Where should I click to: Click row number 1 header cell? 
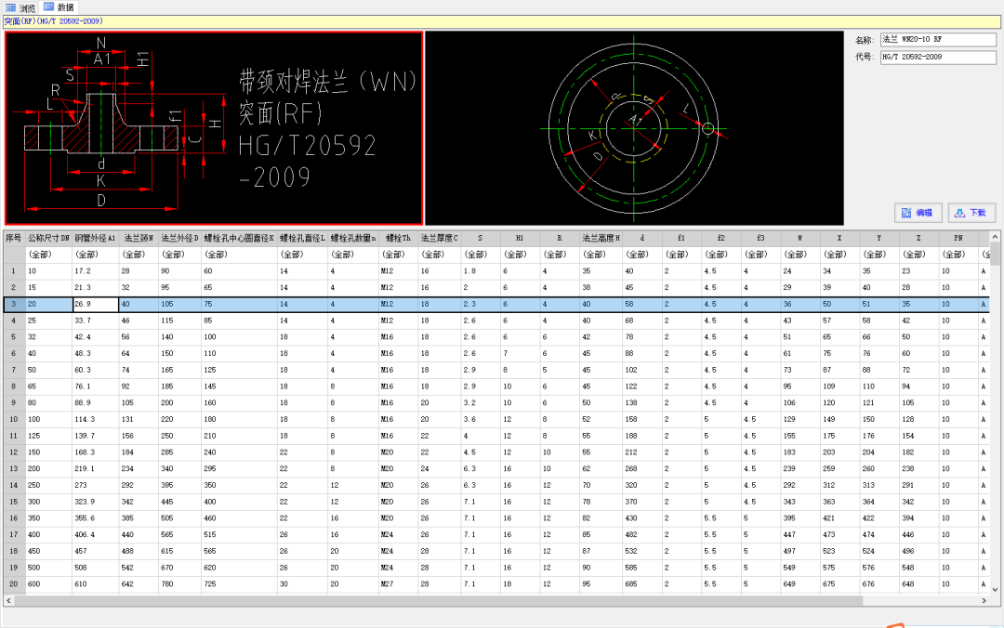(x=14, y=271)
